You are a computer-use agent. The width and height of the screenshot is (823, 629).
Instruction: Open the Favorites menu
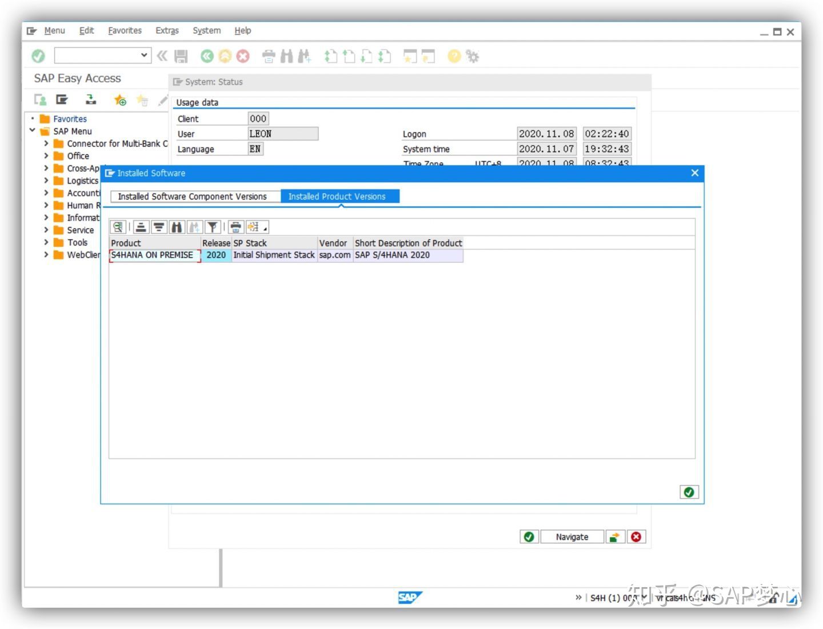(x=125, y=31)
